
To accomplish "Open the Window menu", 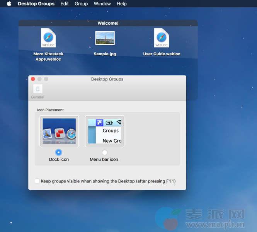I will point(102,4).
